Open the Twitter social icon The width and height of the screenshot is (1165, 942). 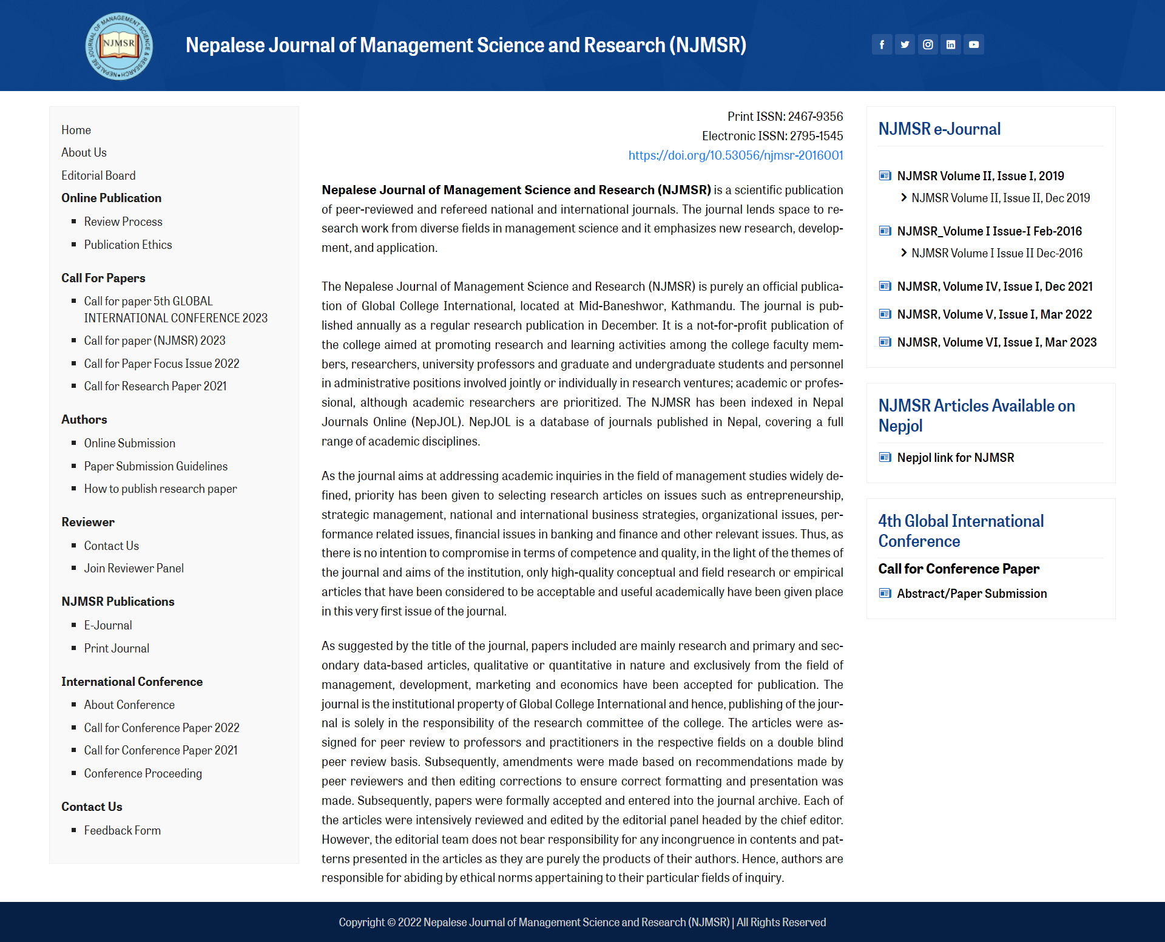pyautogui.click(x=905, y=44)
